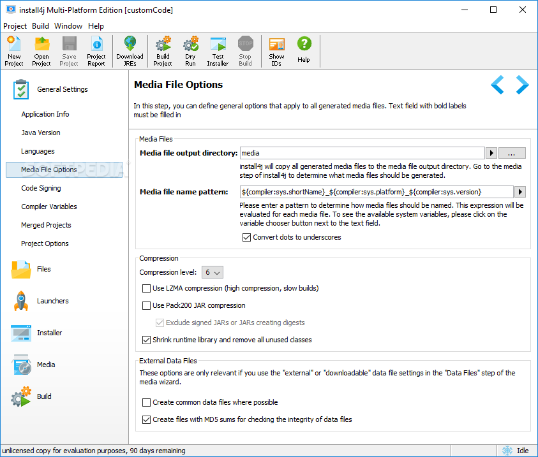Toggle Convert dots to underscores checkbox
Screen dimensions: 538x457
(246, 237)
